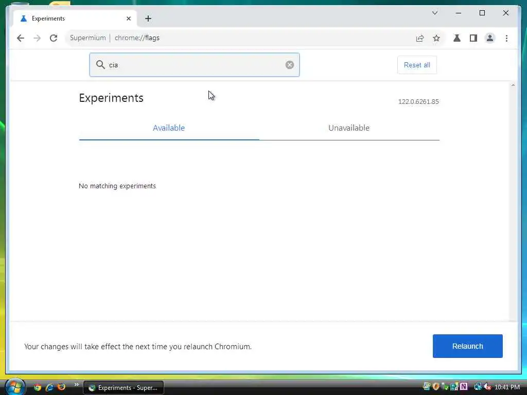Image resolution: width=527 pixels, height=395 pixels.
Task: Share this page via the share icon
Action: tap(420, 38)
